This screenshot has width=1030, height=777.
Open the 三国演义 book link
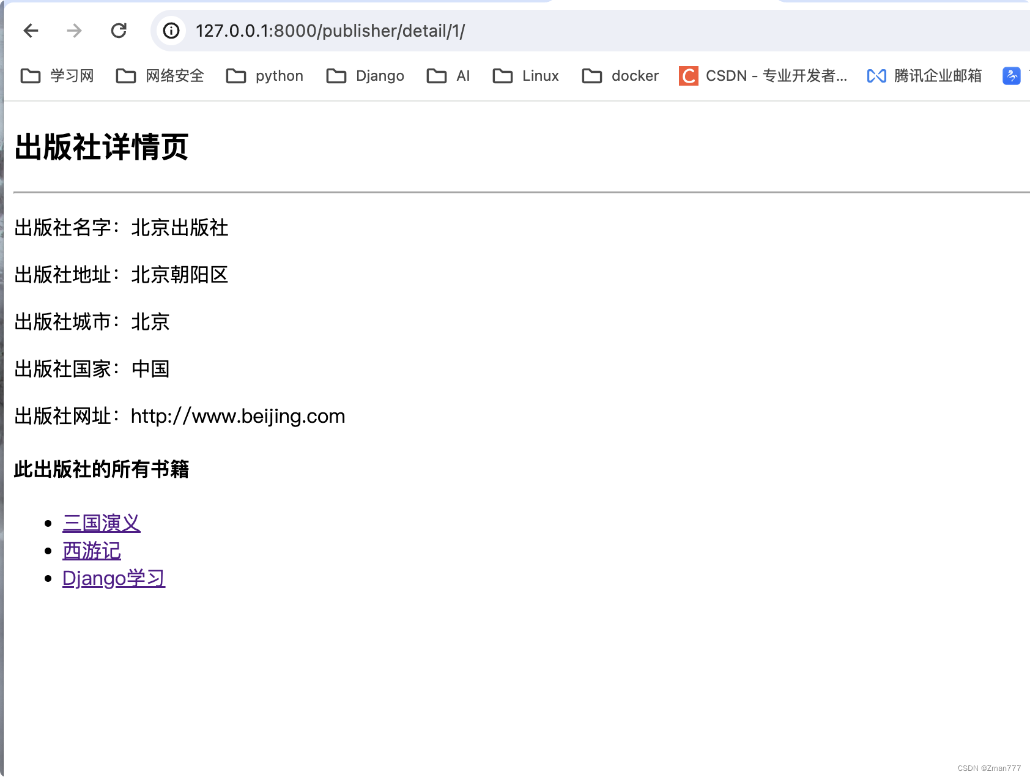(102, 523)
